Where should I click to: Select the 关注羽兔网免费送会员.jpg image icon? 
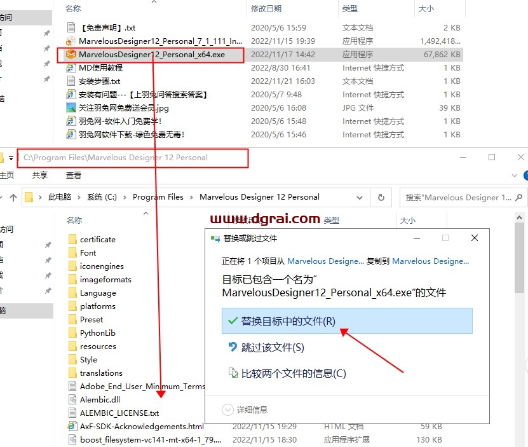(71, 108)
